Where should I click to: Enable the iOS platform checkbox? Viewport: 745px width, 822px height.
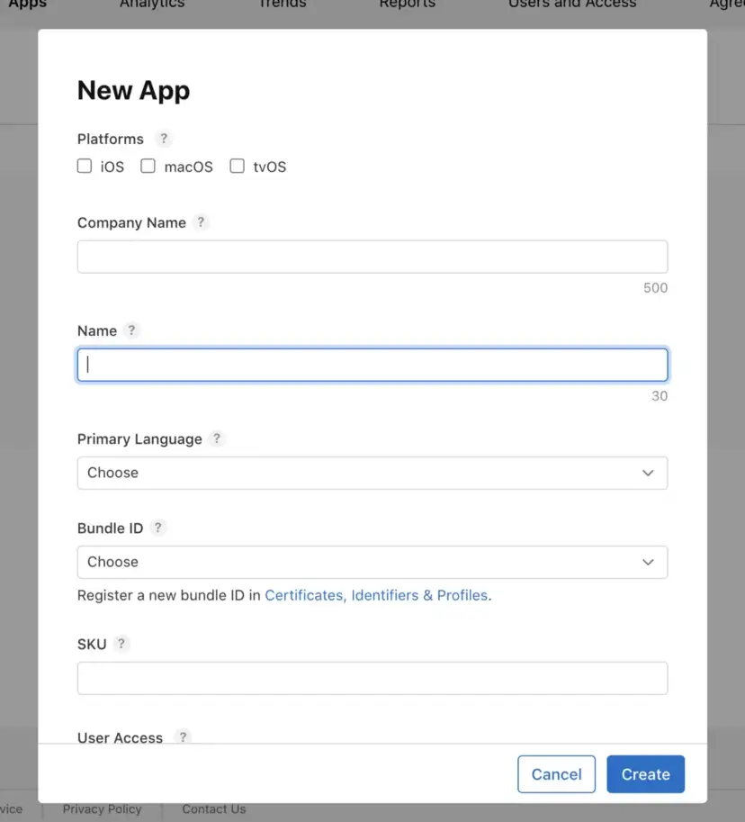click(x=85, y=167)
